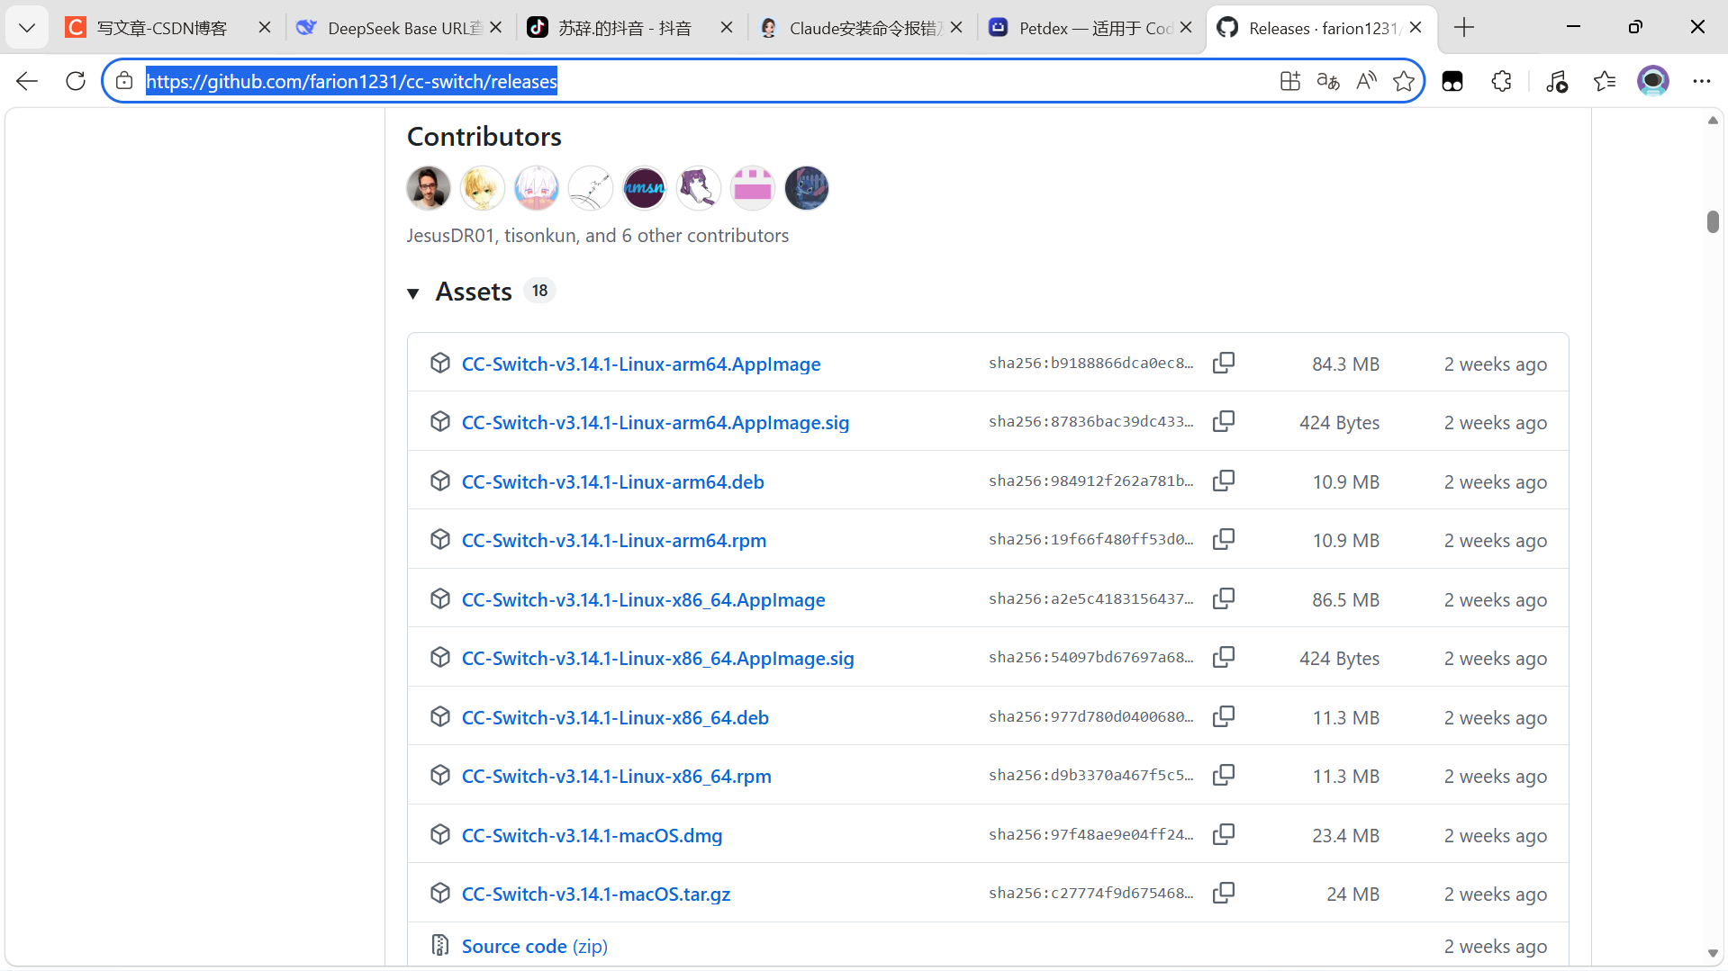Select the Releases · farion1231 tab
1728x971 pixels.
[1322, 28]
